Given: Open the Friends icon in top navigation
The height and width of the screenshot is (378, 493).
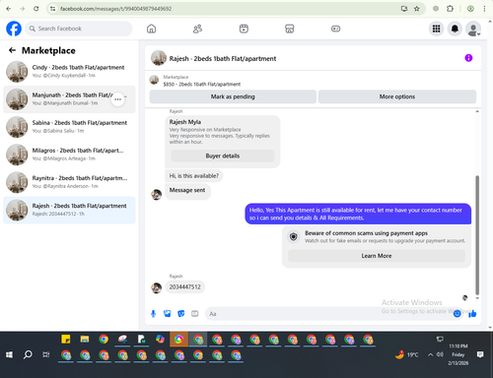Looking at the screenshot, I should [197, 29].
